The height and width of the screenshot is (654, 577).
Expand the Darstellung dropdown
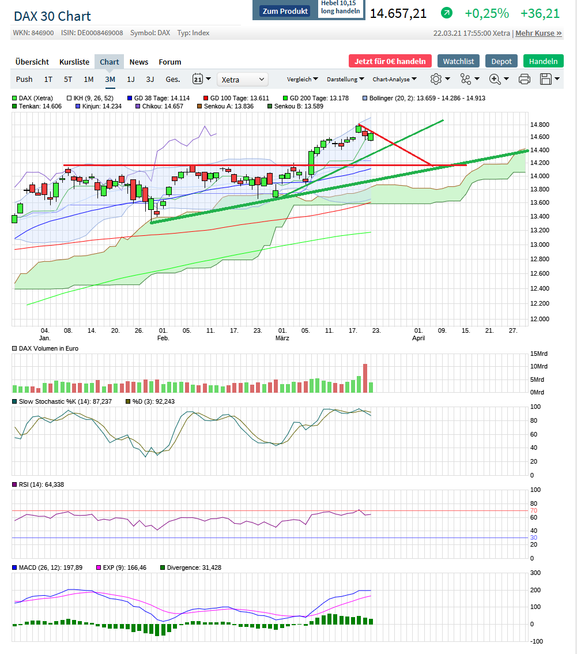tap(345, 79)
